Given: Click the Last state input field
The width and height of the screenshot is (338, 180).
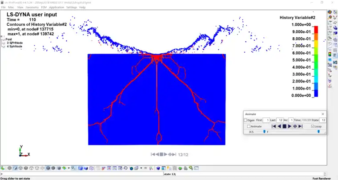Looking at the screenshot, I should click(x=280, y=120).
